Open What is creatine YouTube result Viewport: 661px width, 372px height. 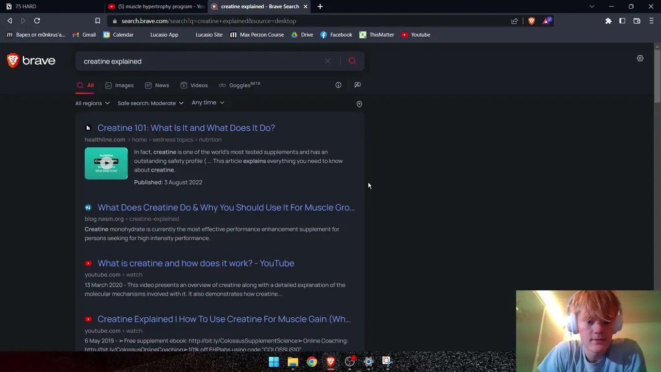pos(196,263)
